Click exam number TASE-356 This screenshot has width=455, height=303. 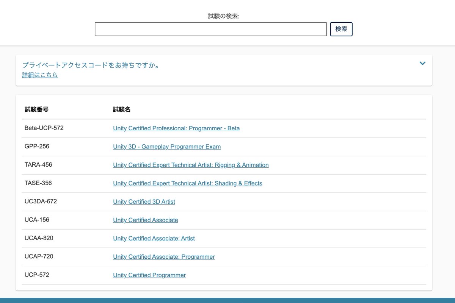[x=38, y=183]
